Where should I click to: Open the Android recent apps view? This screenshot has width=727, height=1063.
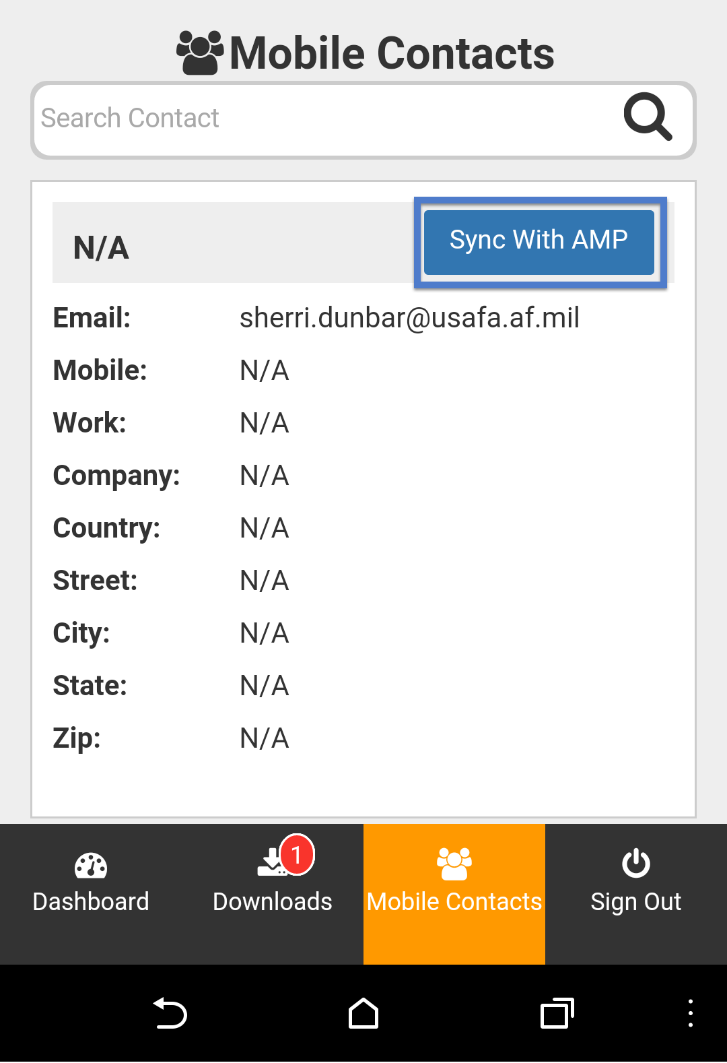click(557, 1014)
